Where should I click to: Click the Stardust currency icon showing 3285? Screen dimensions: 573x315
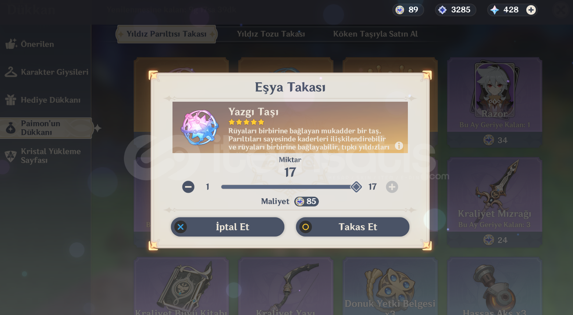pos(442,10)
